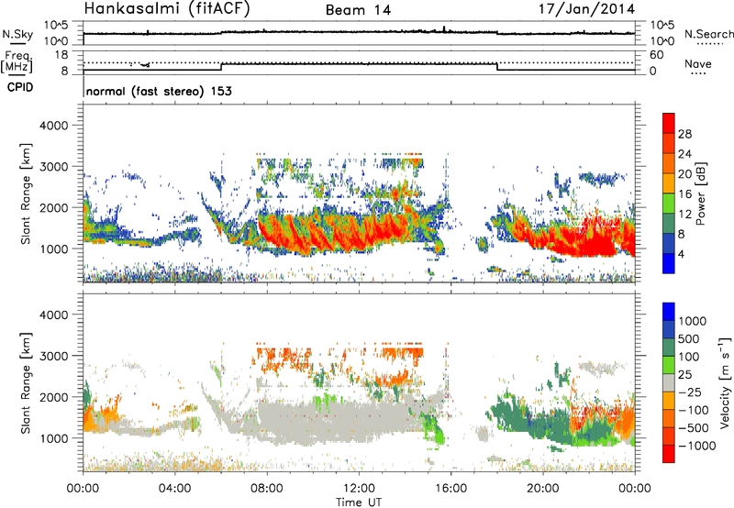Click the 12:00 time axis tick label
Image resolution: width=734 pixels, height=508 pixels.
(x=359, y=489)
